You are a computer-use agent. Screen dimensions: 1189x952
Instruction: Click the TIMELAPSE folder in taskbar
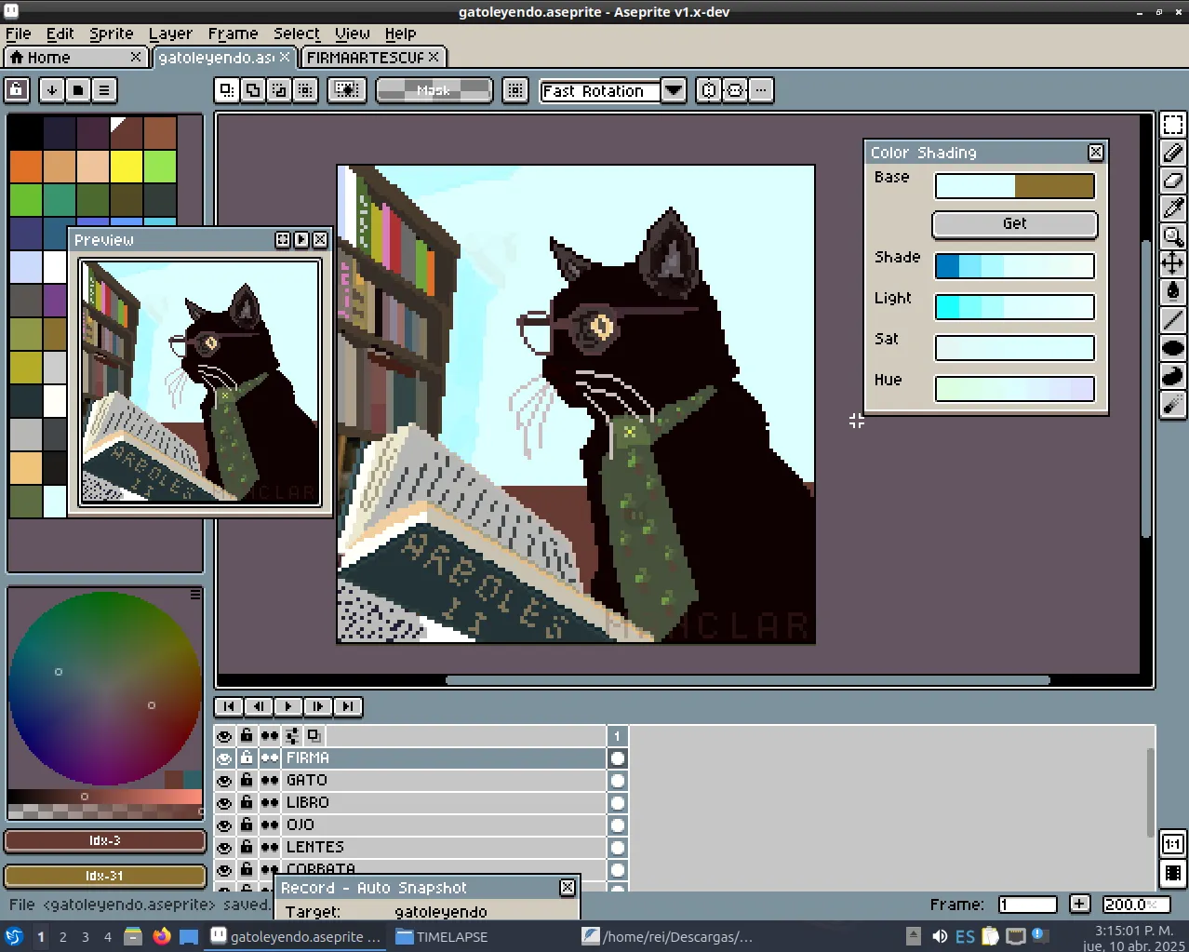[442, 936]
